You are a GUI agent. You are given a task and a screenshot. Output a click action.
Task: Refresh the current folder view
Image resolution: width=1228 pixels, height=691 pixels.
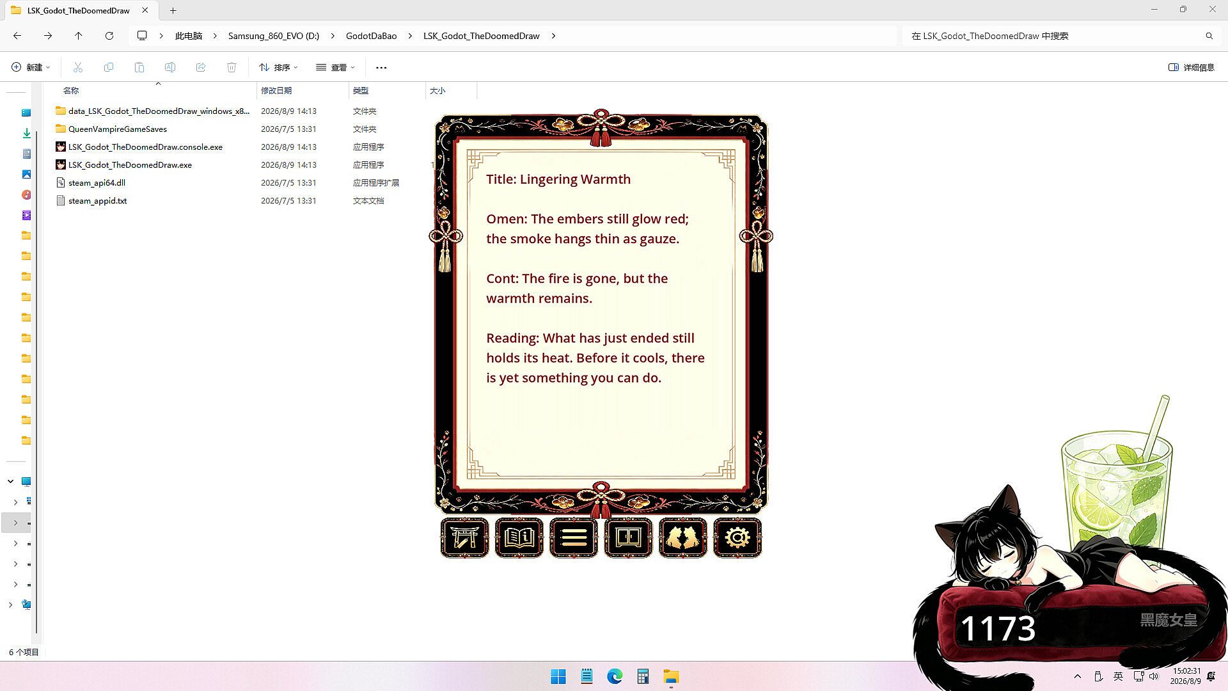109,36
